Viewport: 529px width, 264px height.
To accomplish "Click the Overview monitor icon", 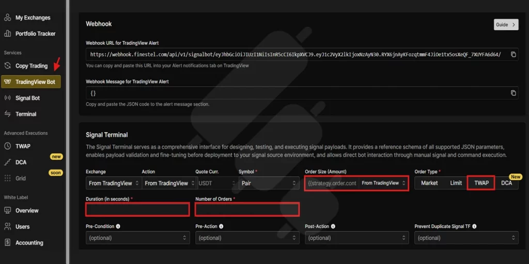I will pos(7,210).
